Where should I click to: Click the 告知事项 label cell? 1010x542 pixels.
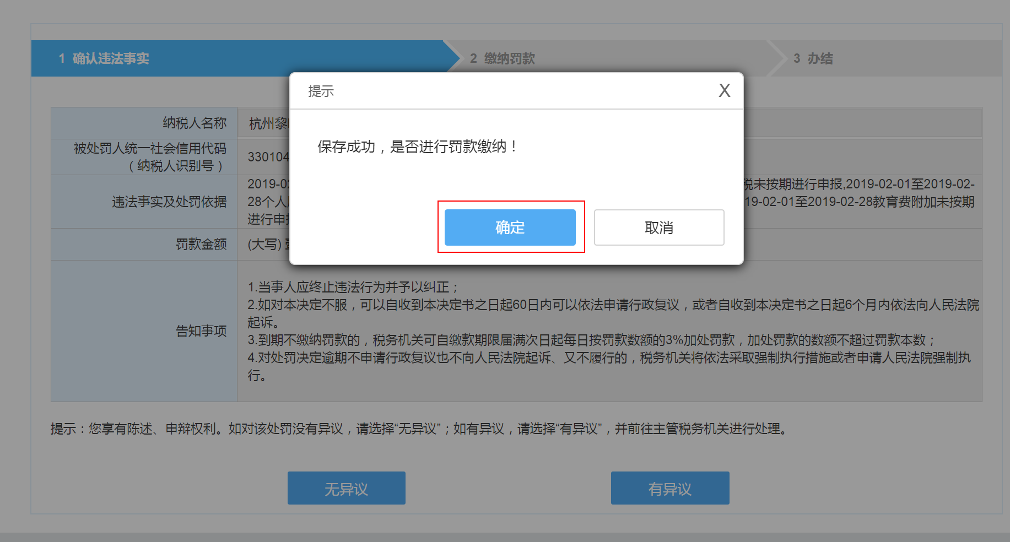pyautogui.click(x=144, y=331)
